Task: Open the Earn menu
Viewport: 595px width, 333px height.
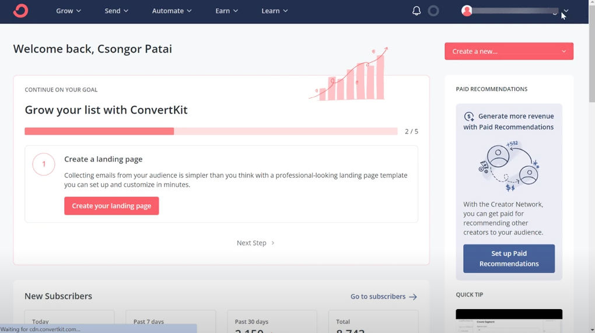Action: tap(226, 11)
